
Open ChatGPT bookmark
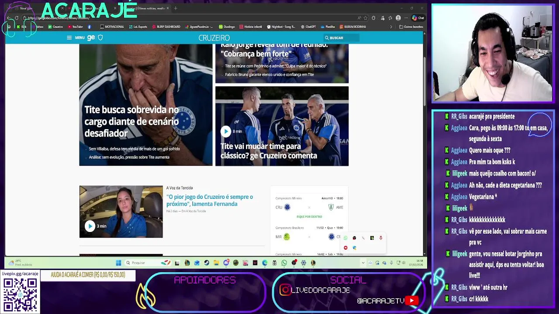308,27
